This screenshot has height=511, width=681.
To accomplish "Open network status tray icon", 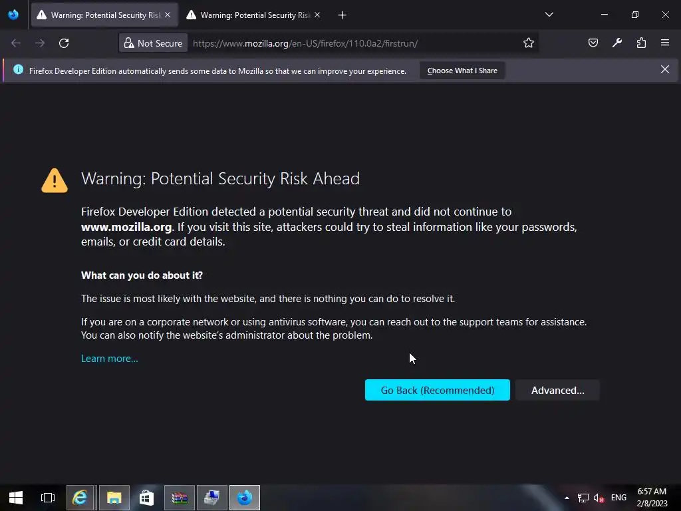I will (583, 498).
